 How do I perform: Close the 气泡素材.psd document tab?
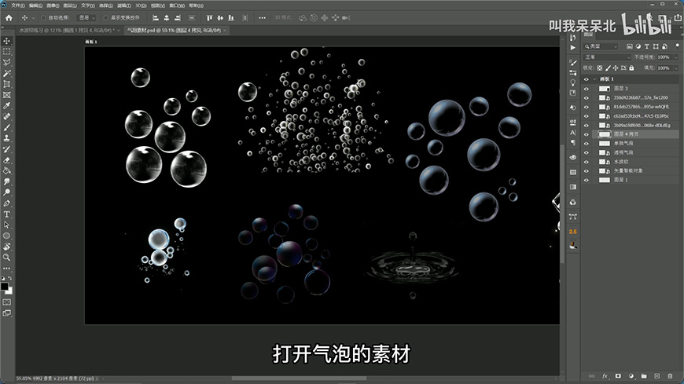pyautogui.click(x=225, y=31)
